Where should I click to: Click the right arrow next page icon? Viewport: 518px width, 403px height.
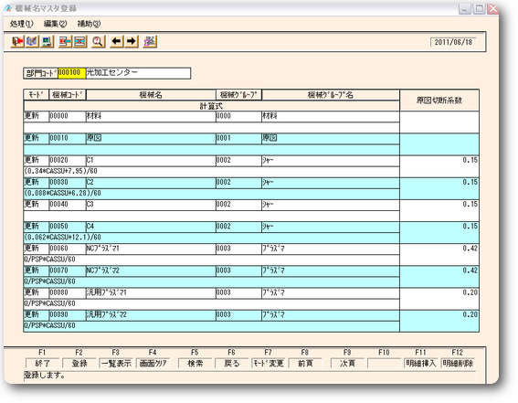pyautogui.click(x=132, y=41)
